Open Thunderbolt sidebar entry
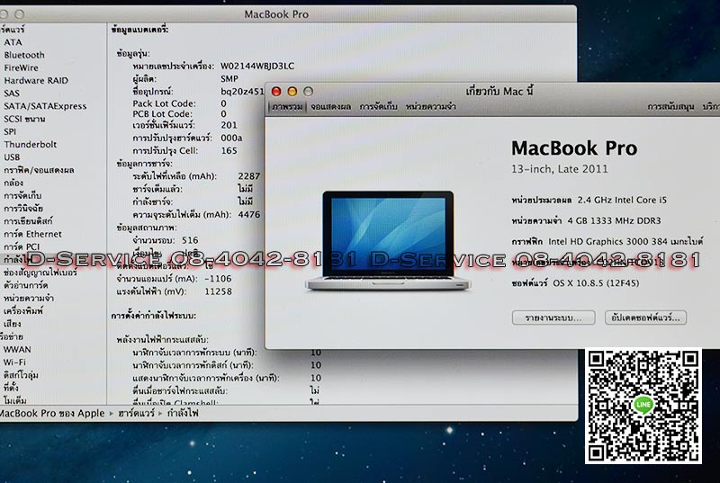 coord(31,145)
